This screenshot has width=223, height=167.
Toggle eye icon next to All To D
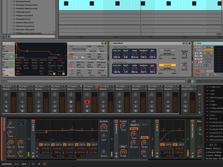click(207, 119)
